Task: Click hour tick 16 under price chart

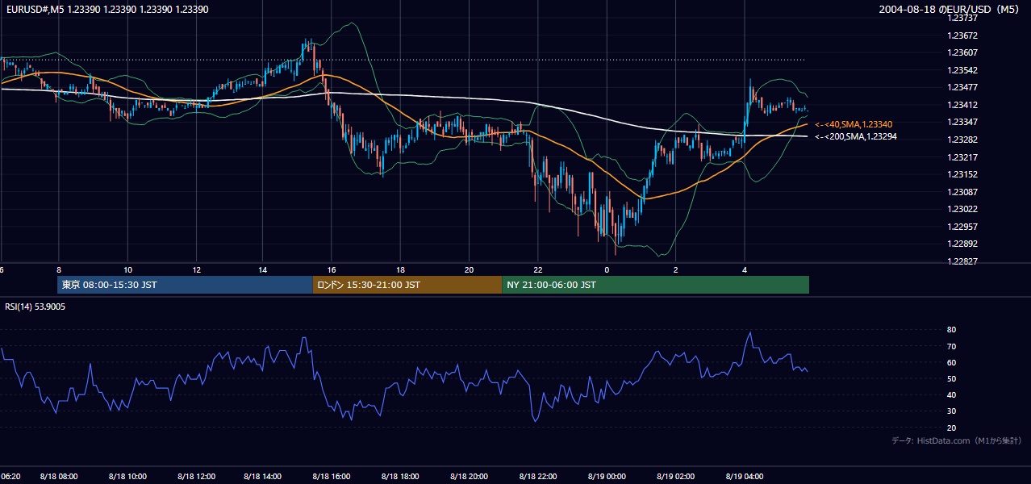Action: click(332, 269)
